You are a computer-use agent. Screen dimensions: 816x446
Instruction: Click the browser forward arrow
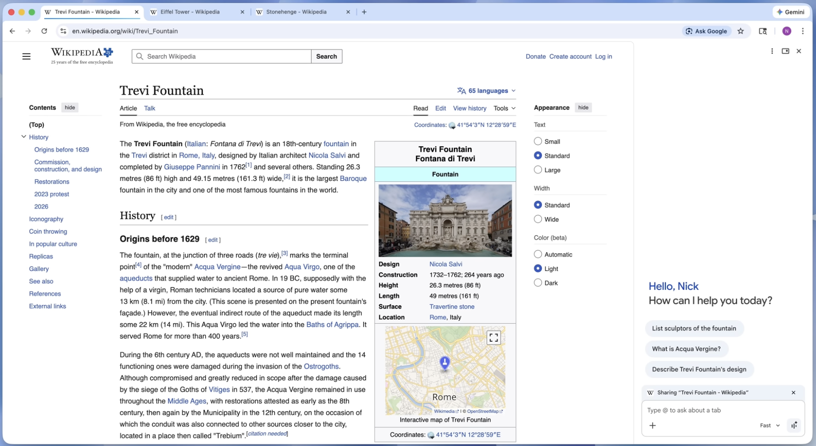28,31
